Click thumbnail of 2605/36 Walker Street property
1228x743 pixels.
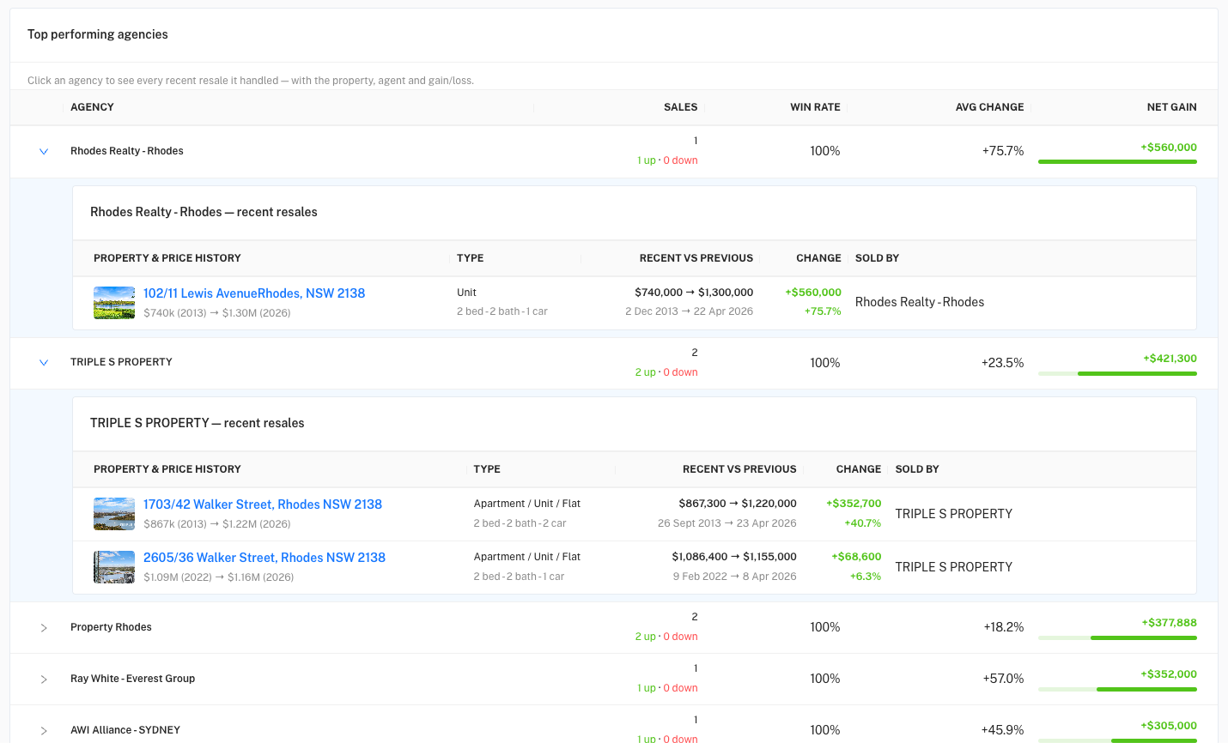(x=114, y=567)
